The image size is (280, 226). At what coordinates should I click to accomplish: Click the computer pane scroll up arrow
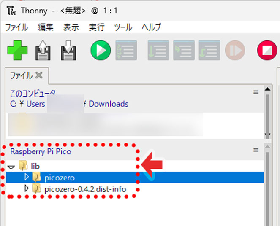(x=267, y=89)
